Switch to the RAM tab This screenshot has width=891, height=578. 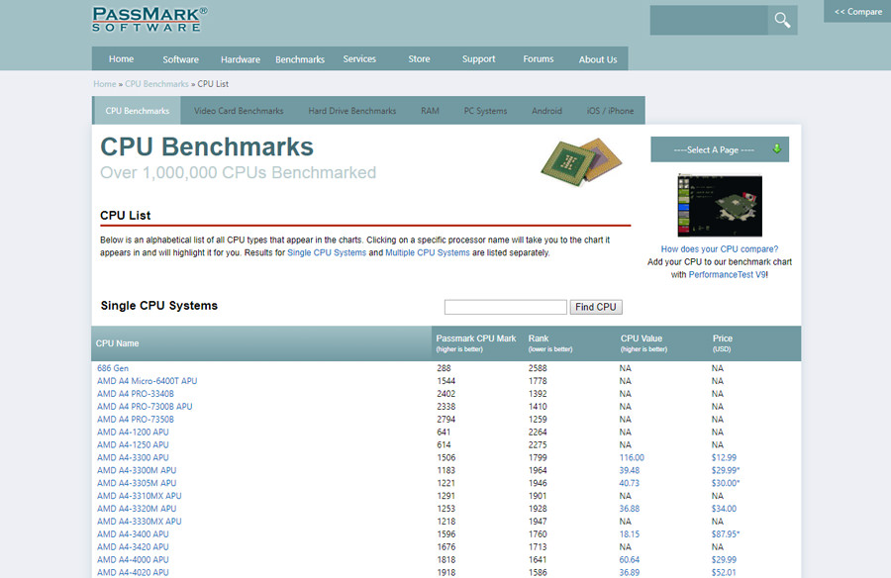(430, 111)
